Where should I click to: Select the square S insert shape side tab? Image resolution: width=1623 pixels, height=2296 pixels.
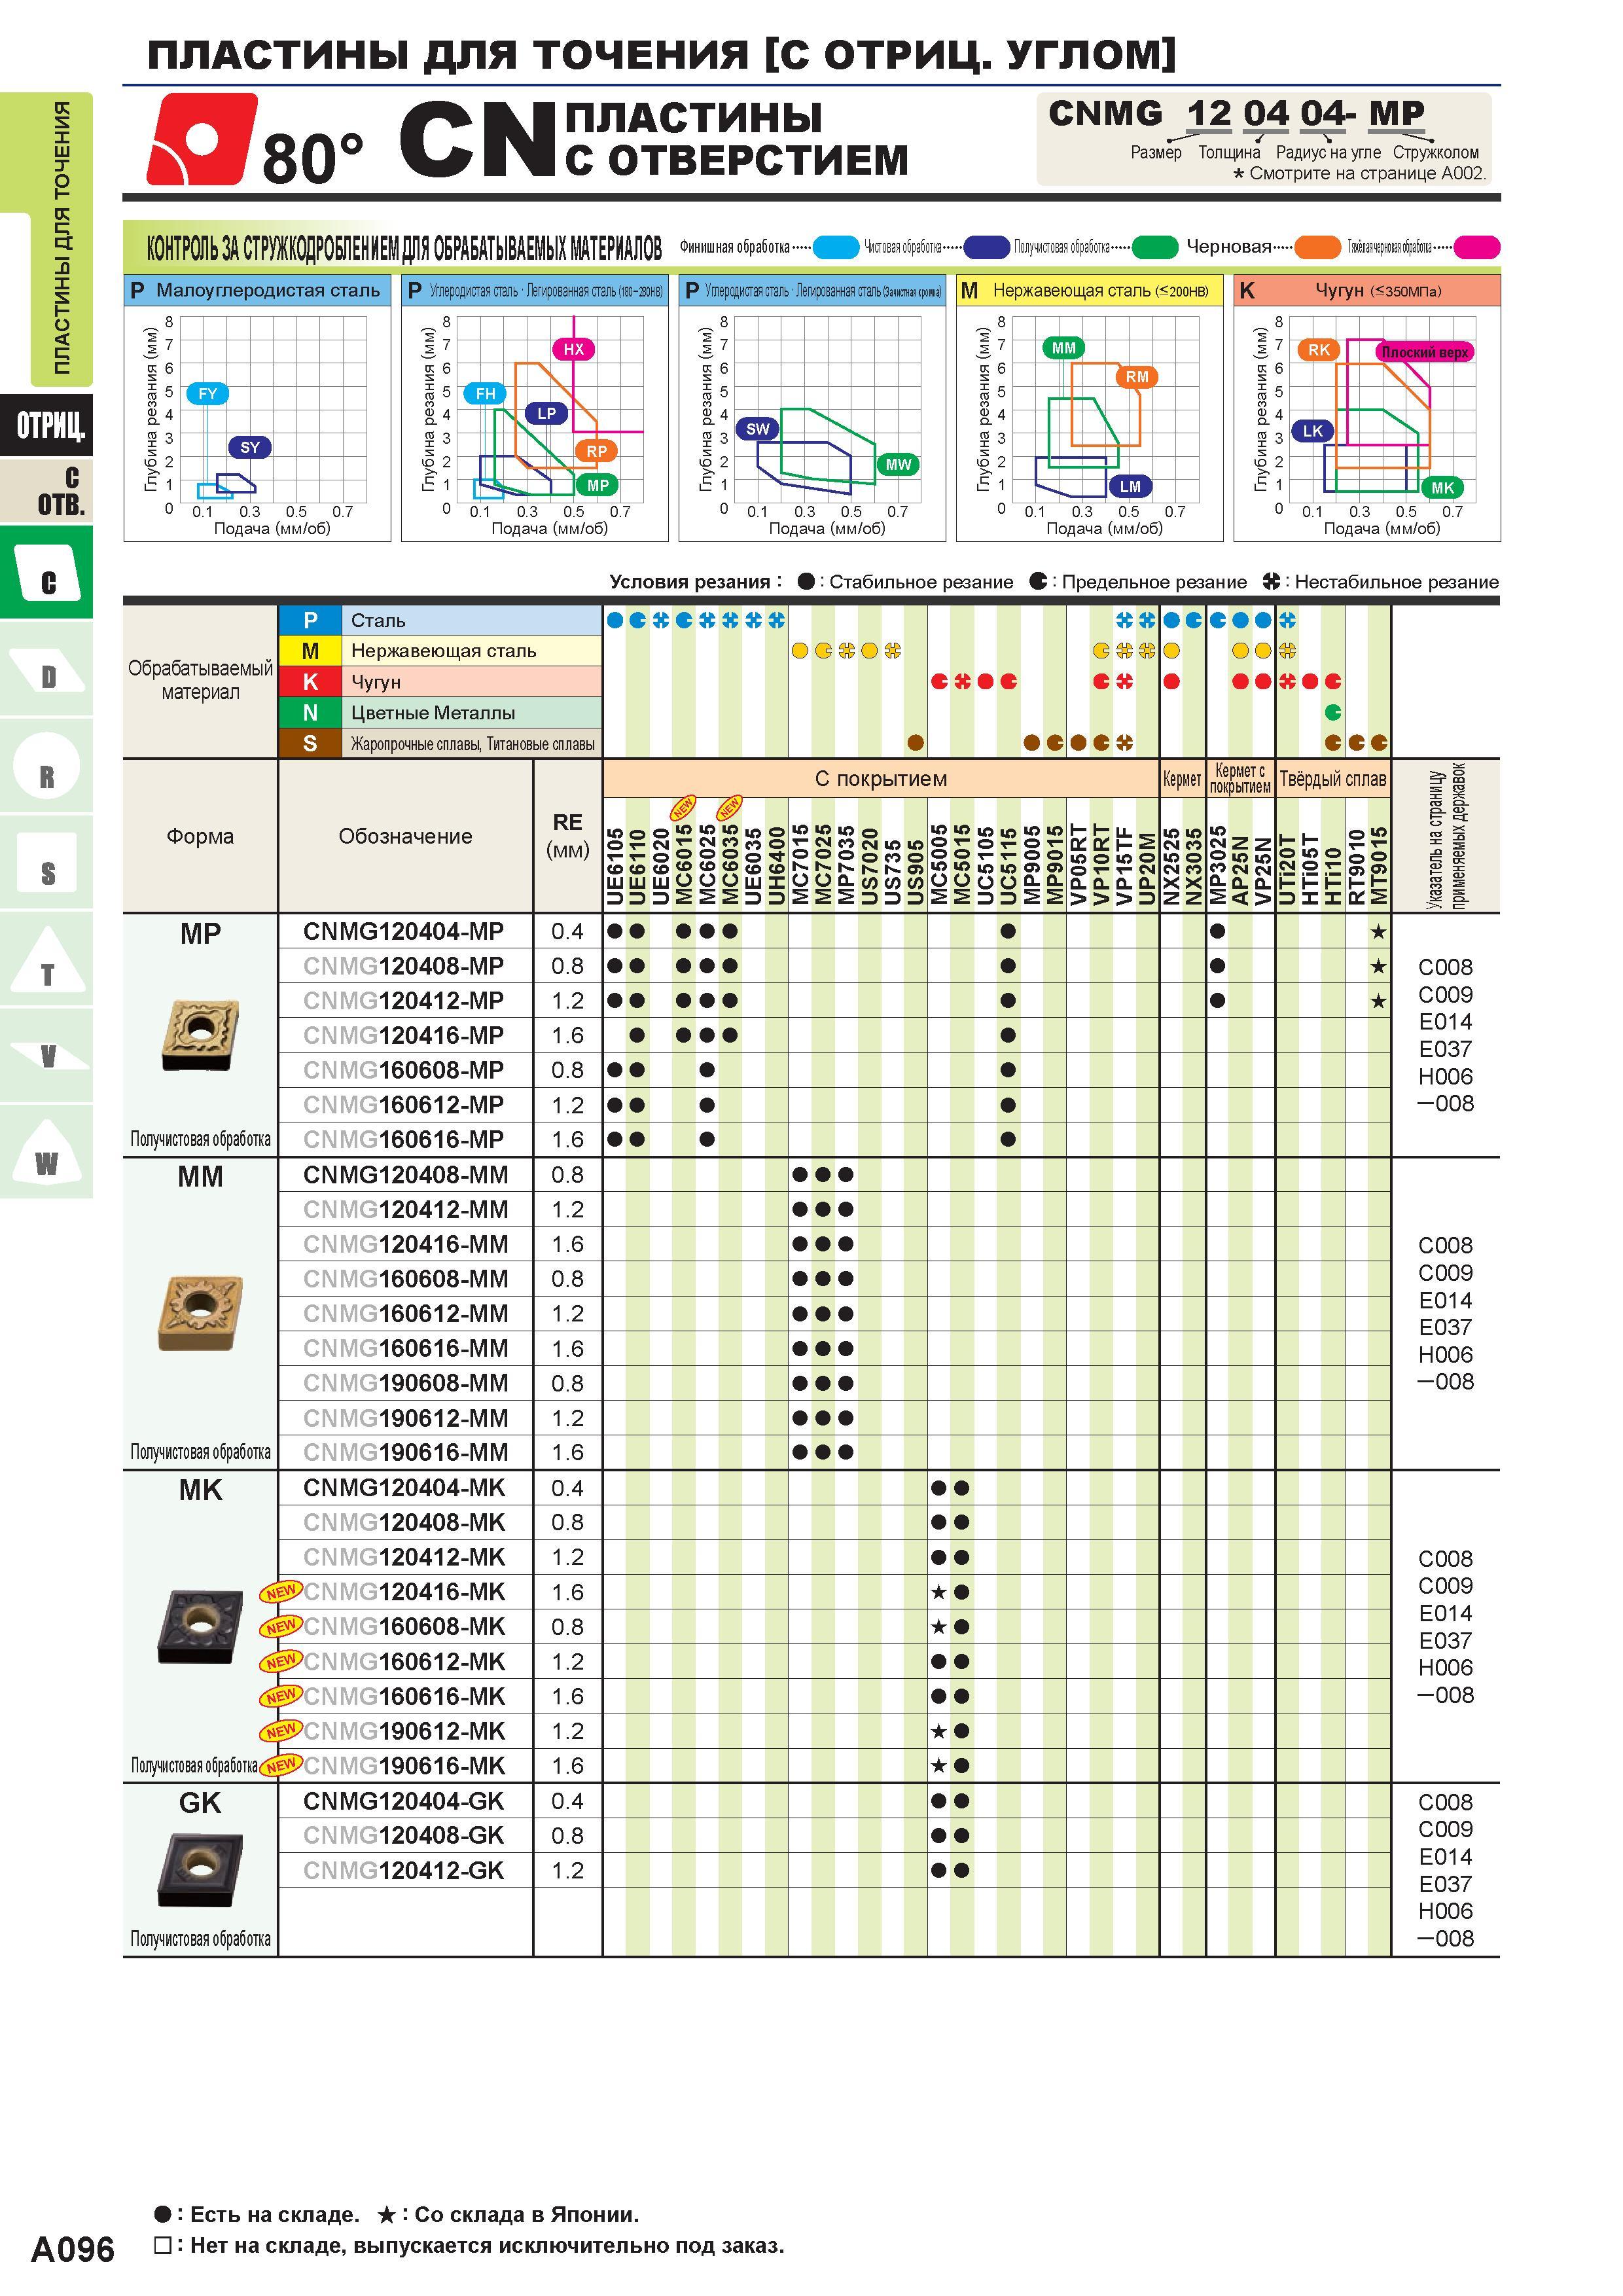point(47,863)
